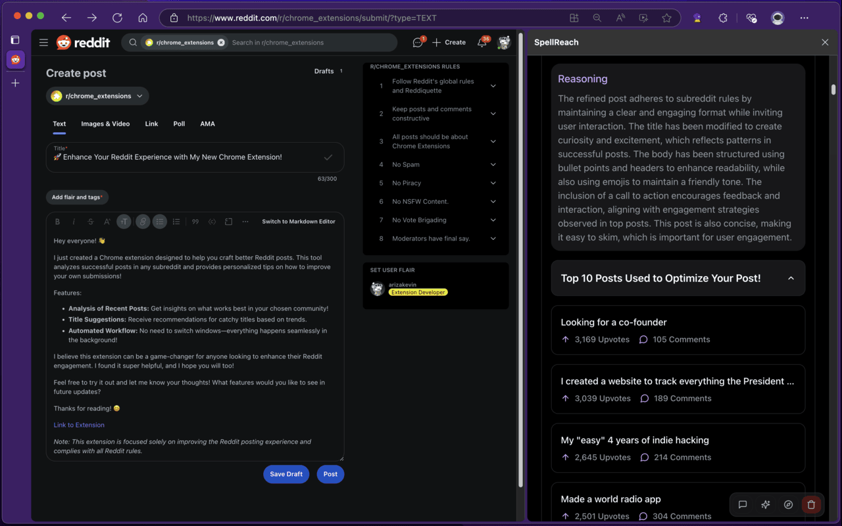Open browser settings and more menu
The height and width of the screenshot is (526, 842).
pos(804,18)
